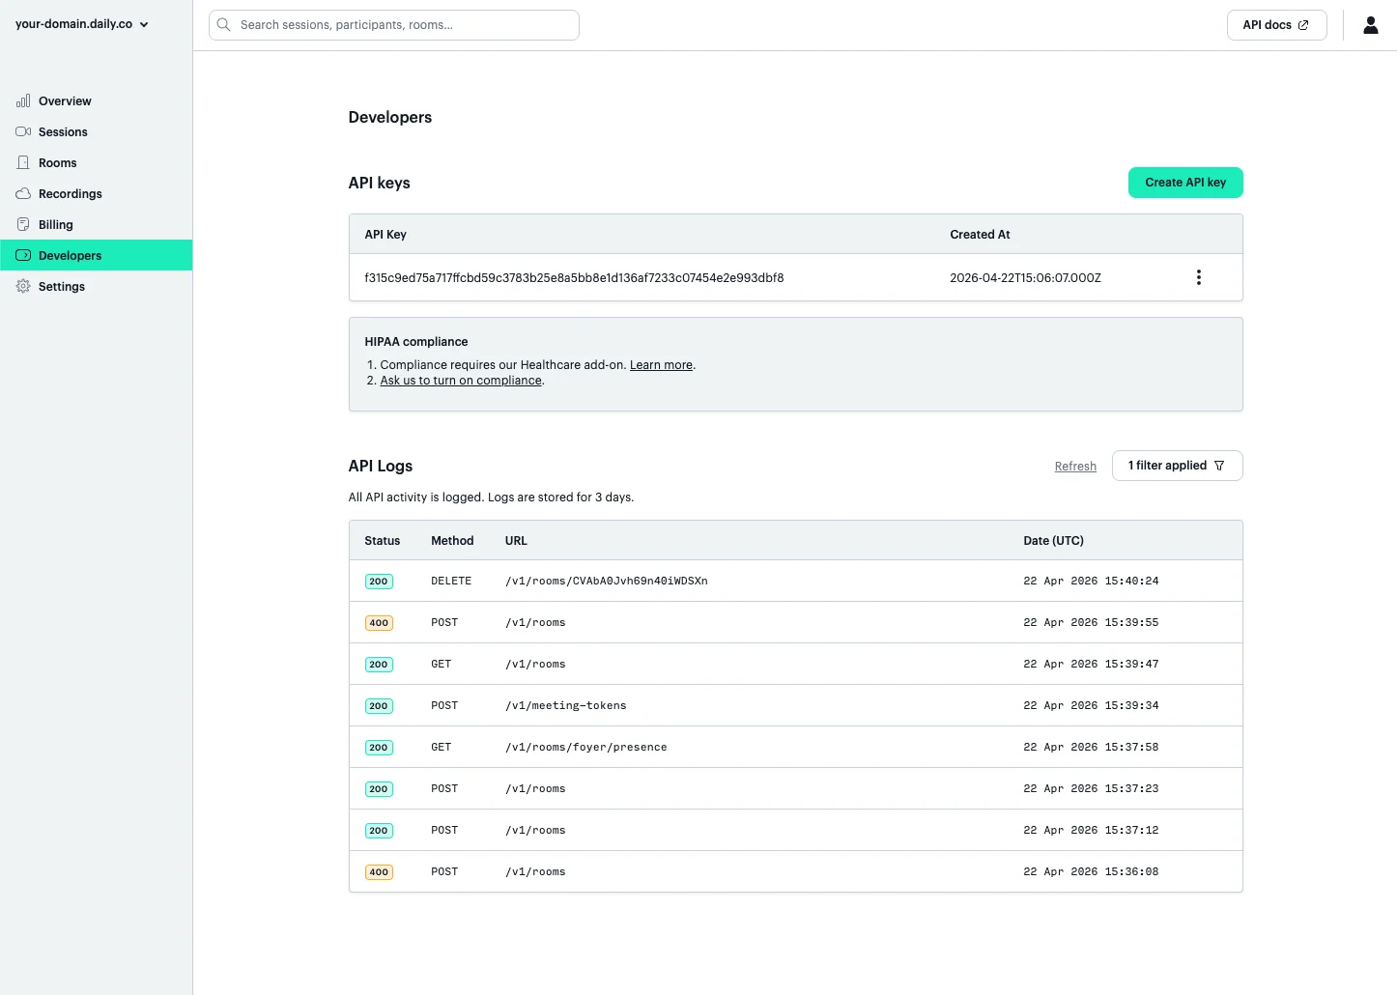Open the API docs button

1276,25
